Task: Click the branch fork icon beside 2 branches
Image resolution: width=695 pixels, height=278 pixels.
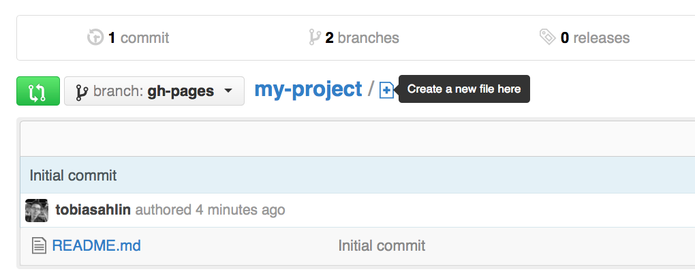Action: 314,37
